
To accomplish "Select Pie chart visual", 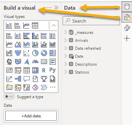I will click(x=35, y=53).
